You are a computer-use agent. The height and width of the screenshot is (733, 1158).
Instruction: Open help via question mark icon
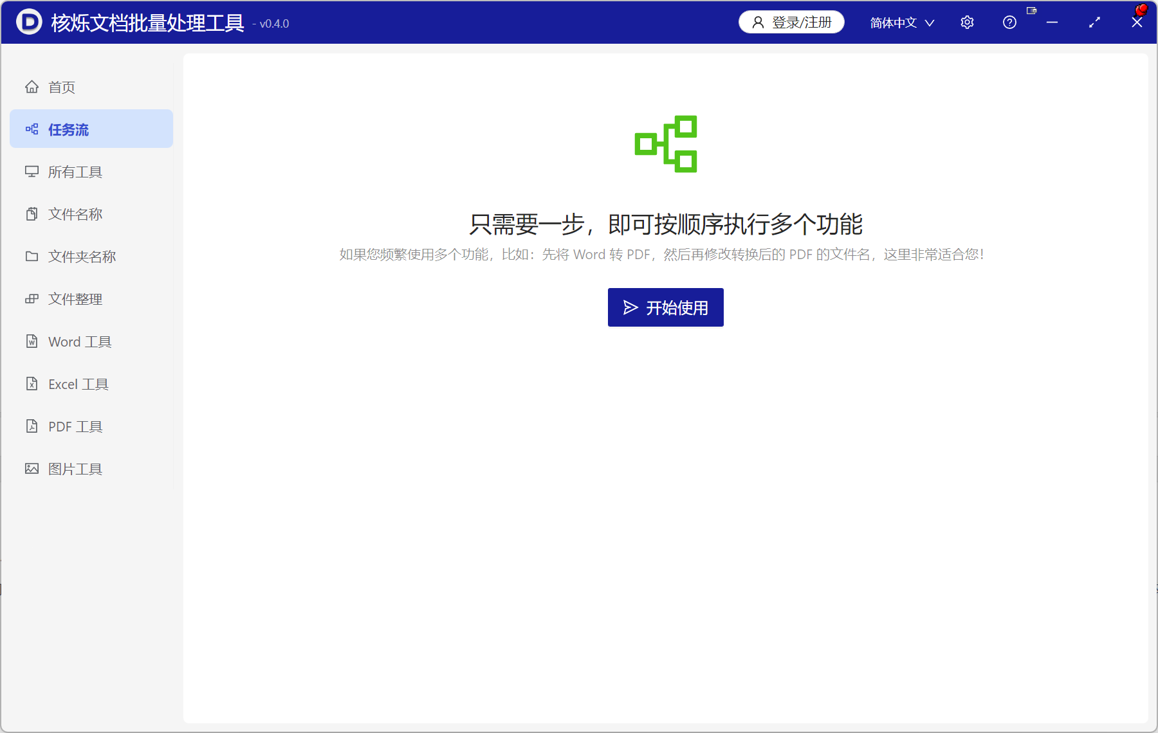1009,23
